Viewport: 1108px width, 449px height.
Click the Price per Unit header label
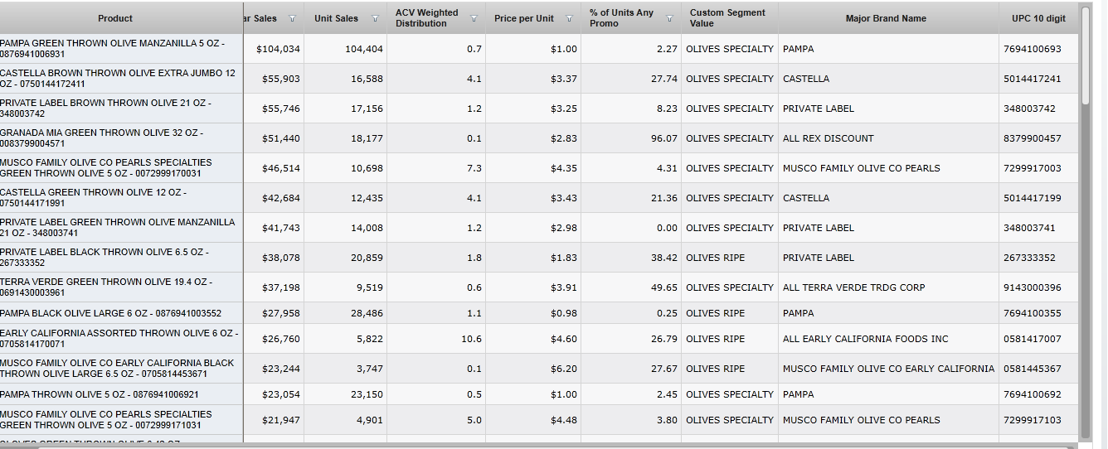pos(523,18)
